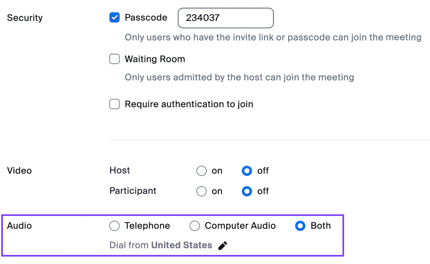Select off for host video
The image size is (430, 264).
247,171
